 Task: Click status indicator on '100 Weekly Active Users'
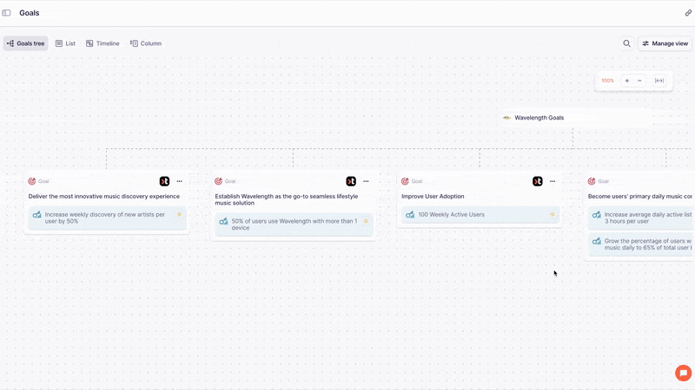pos(553,214)
